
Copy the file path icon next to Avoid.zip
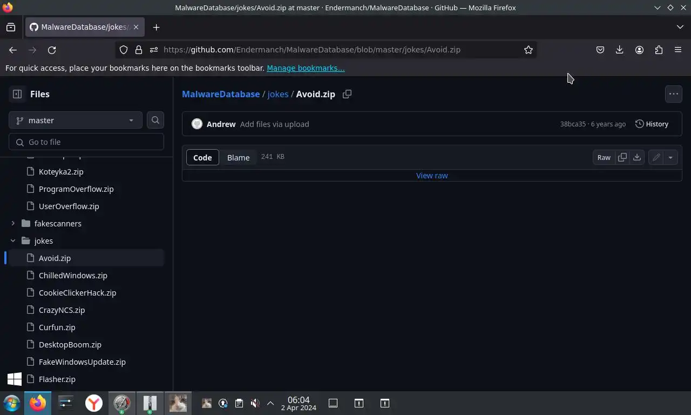pos(347,94)
